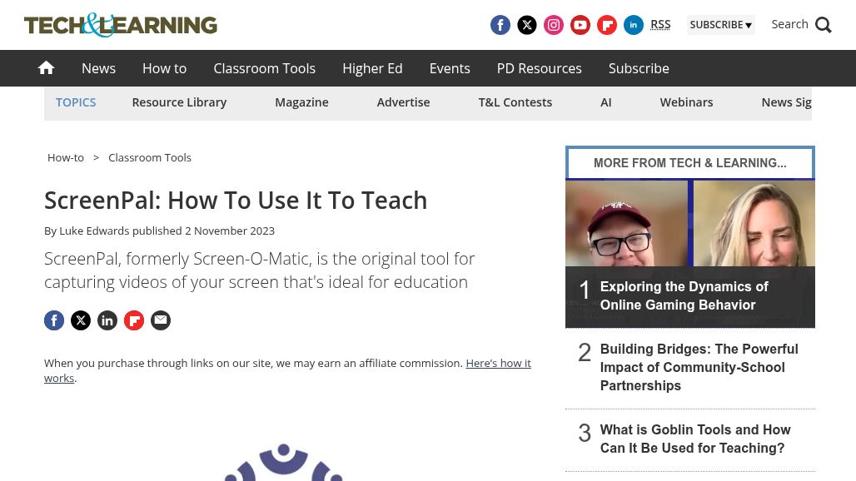
Task: Open the TOPICS menu
Action: tap(76, 102)
